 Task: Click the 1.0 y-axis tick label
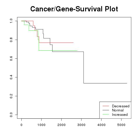pyautogui.click(x=11, y=21)
